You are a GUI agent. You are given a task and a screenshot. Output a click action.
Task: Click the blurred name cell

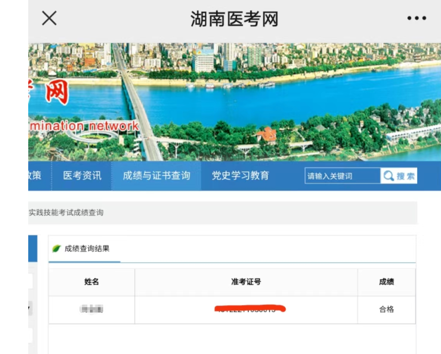tap(91, 309)
